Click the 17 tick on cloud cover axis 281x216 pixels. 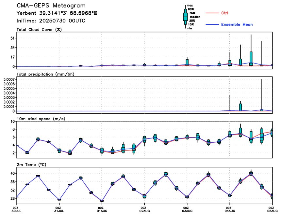[12, 57]
